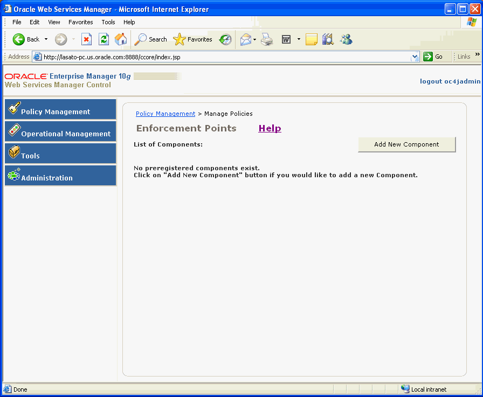
Task: Open the Help menu
Action: point(129,22)
